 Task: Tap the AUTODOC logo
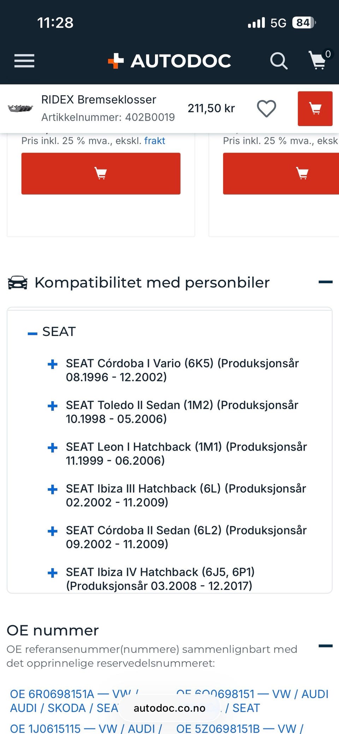point(169,61)
